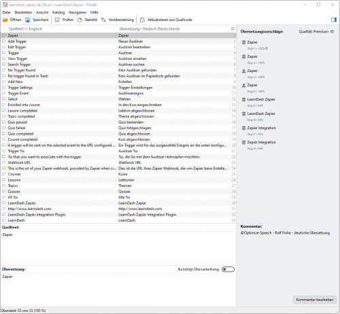
Task: Toggle the sidebar panel icon at top right
Action: 334,20
